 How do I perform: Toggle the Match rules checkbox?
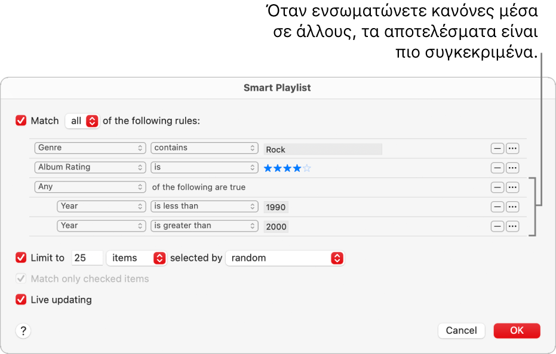coord(20,121)
